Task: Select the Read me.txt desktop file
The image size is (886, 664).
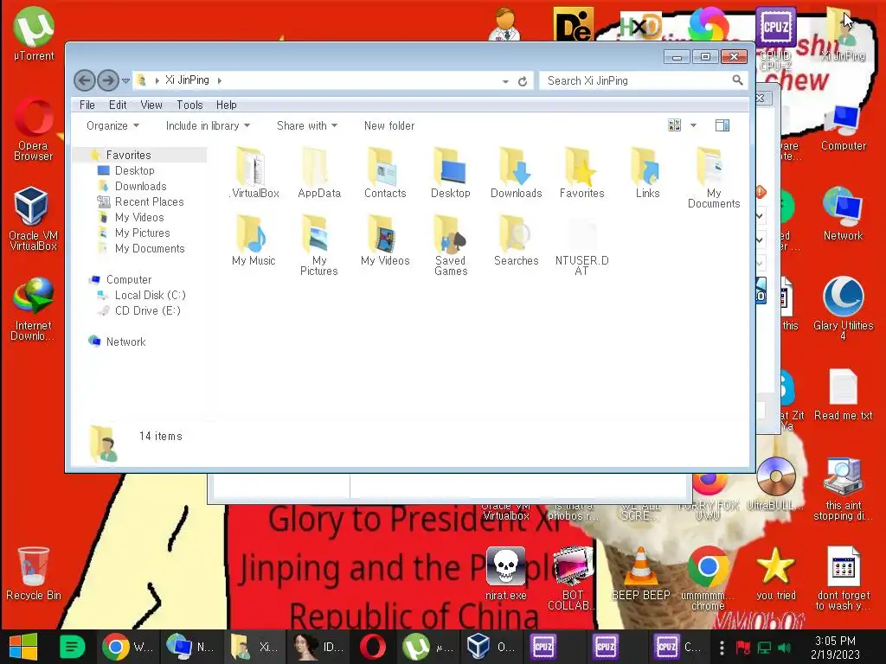Action: click(x=843, y=394)
